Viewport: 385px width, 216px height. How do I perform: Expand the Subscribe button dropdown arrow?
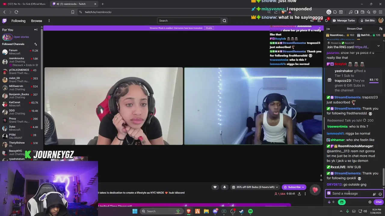303,187
